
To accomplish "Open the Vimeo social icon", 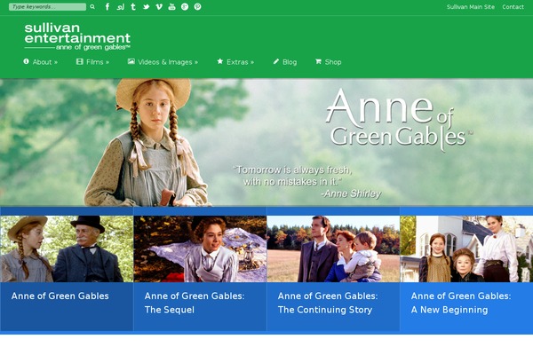I will [159, 6].
